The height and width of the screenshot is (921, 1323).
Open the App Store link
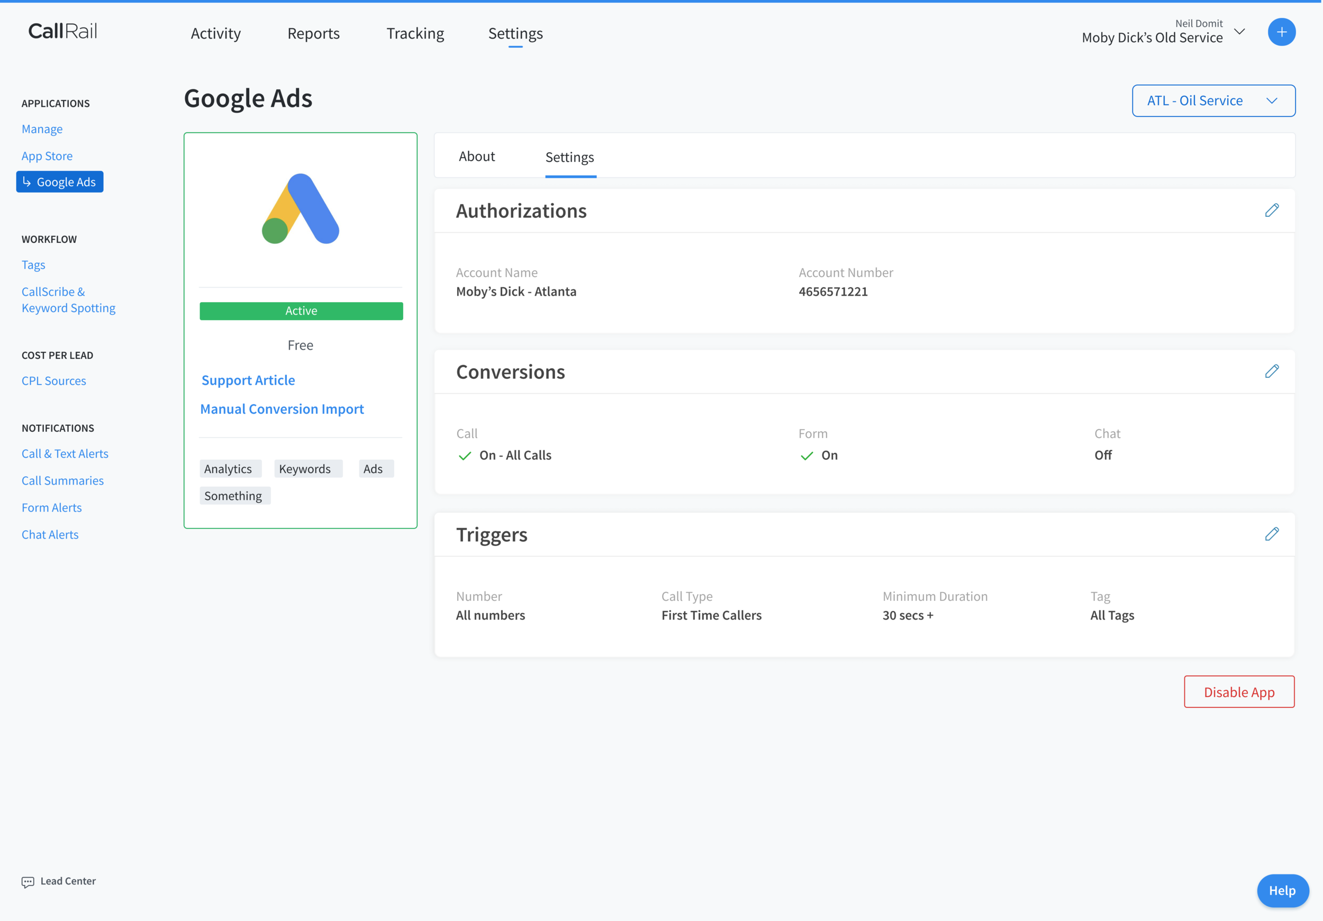pos(47,156)
